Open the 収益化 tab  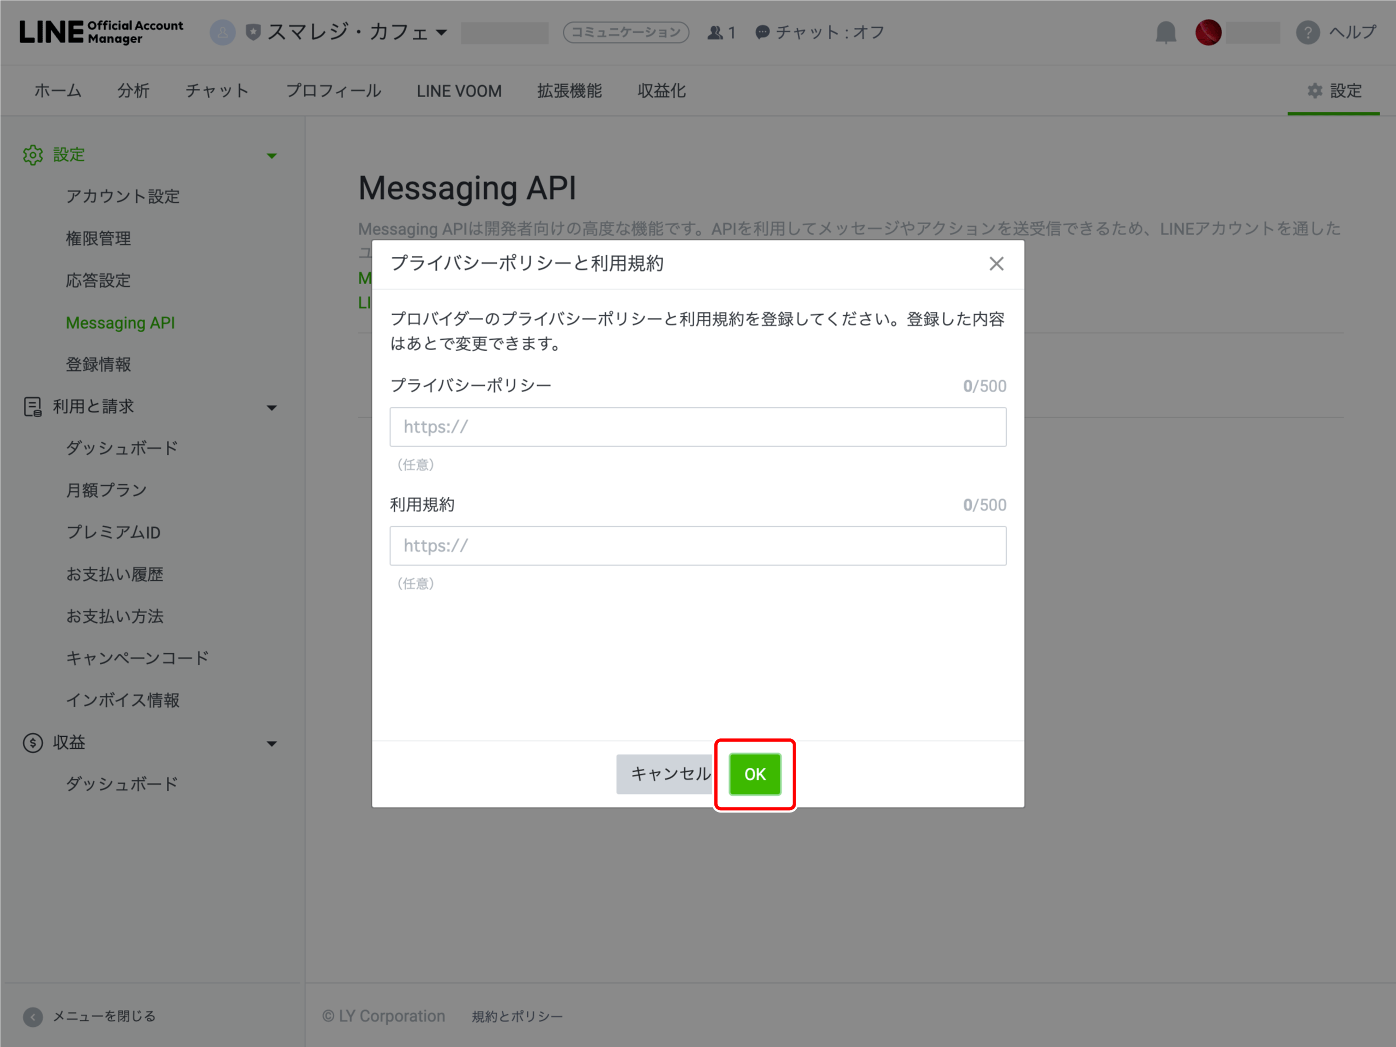661,91
